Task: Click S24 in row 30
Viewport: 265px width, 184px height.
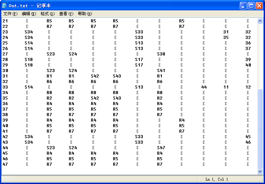Action: tap(73, 71)
